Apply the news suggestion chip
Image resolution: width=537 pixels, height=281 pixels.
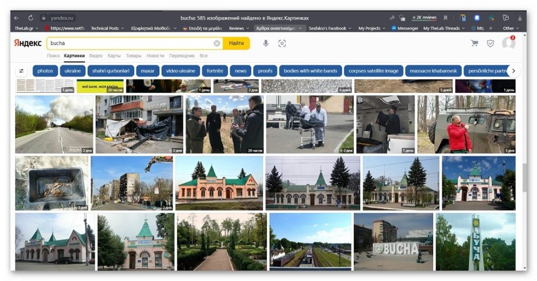point(240,71)
